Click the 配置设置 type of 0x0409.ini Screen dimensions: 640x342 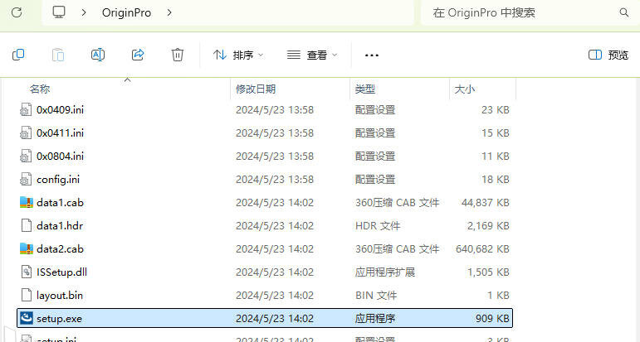pyautogui.click(x=375, y=110)
